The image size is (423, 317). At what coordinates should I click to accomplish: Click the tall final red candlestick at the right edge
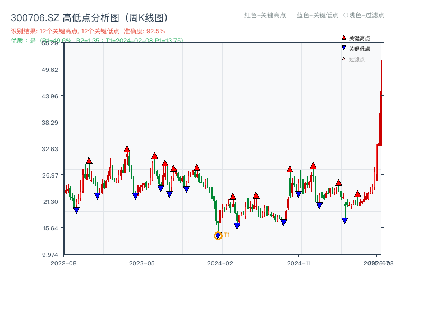pos(381,103)
